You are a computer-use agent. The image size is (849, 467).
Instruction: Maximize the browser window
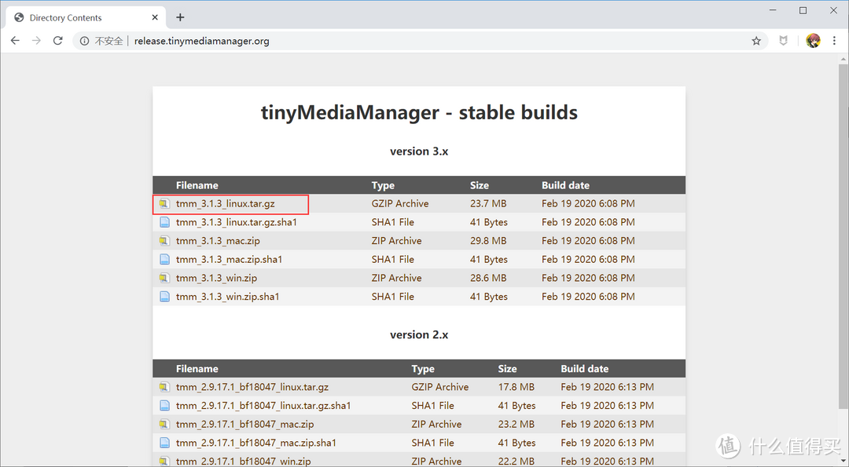pyautogui.click(x=803, y=10)
